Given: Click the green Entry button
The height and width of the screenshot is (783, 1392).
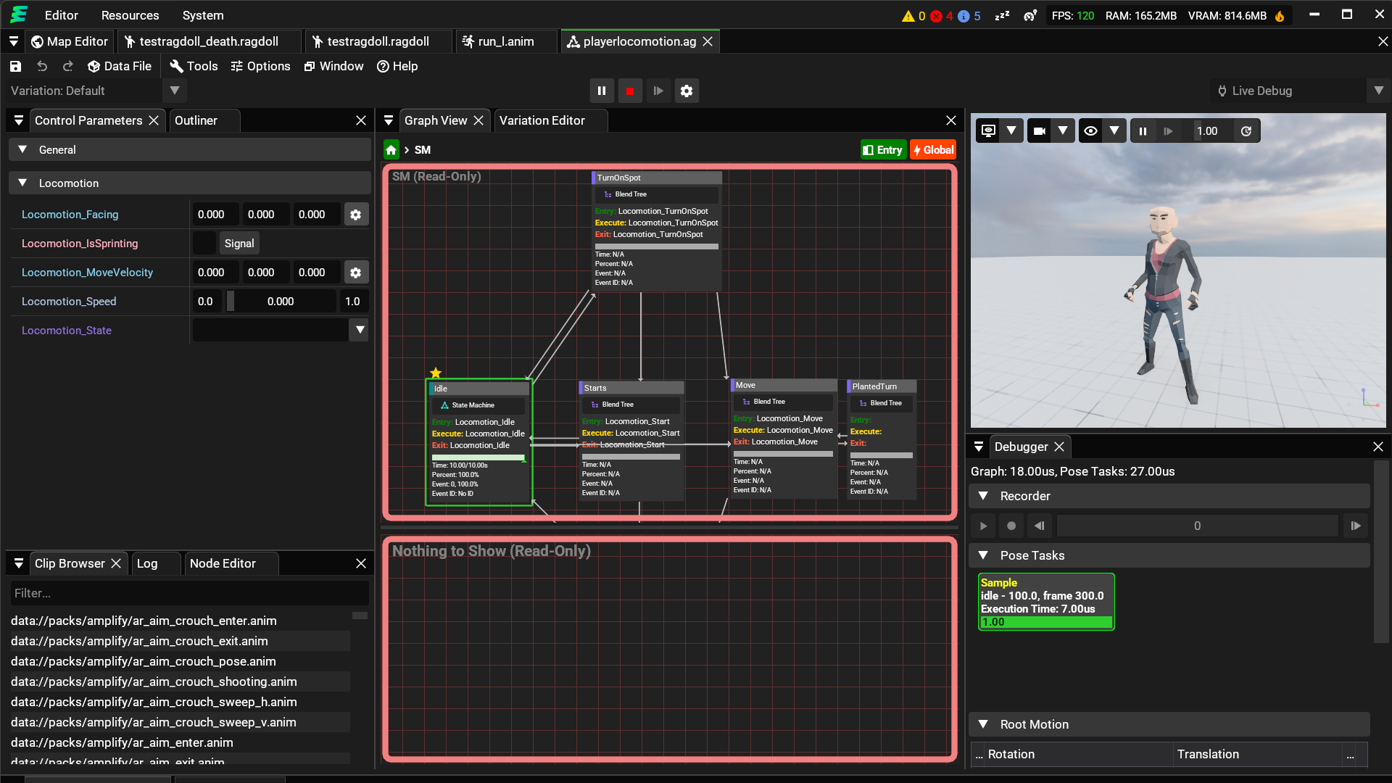Looking at the screenshot, I should click(x=883, y=149).
